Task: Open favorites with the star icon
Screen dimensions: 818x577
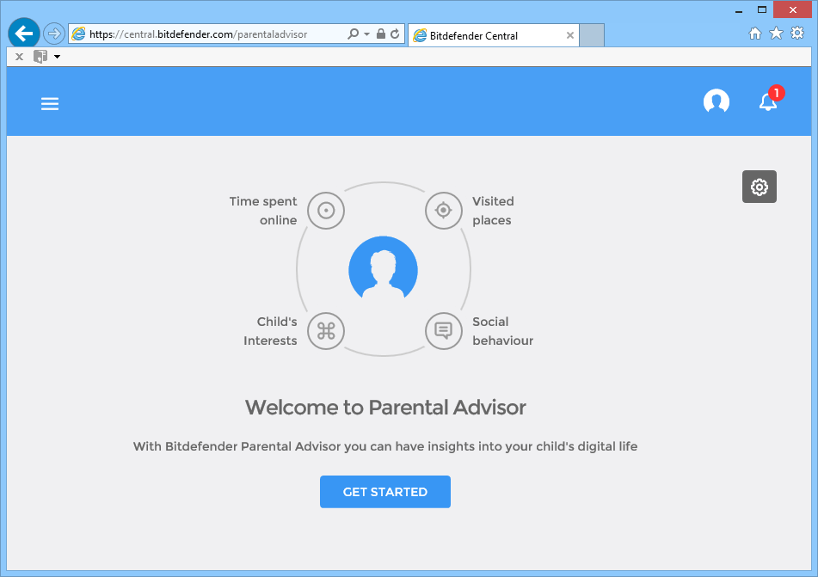Action: [x=776, y=33]
